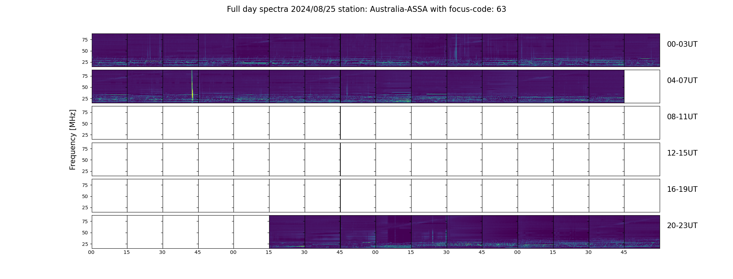
Task: Click the 08-11UT row label
Action: pyautogui.click(x=682, y=117)
